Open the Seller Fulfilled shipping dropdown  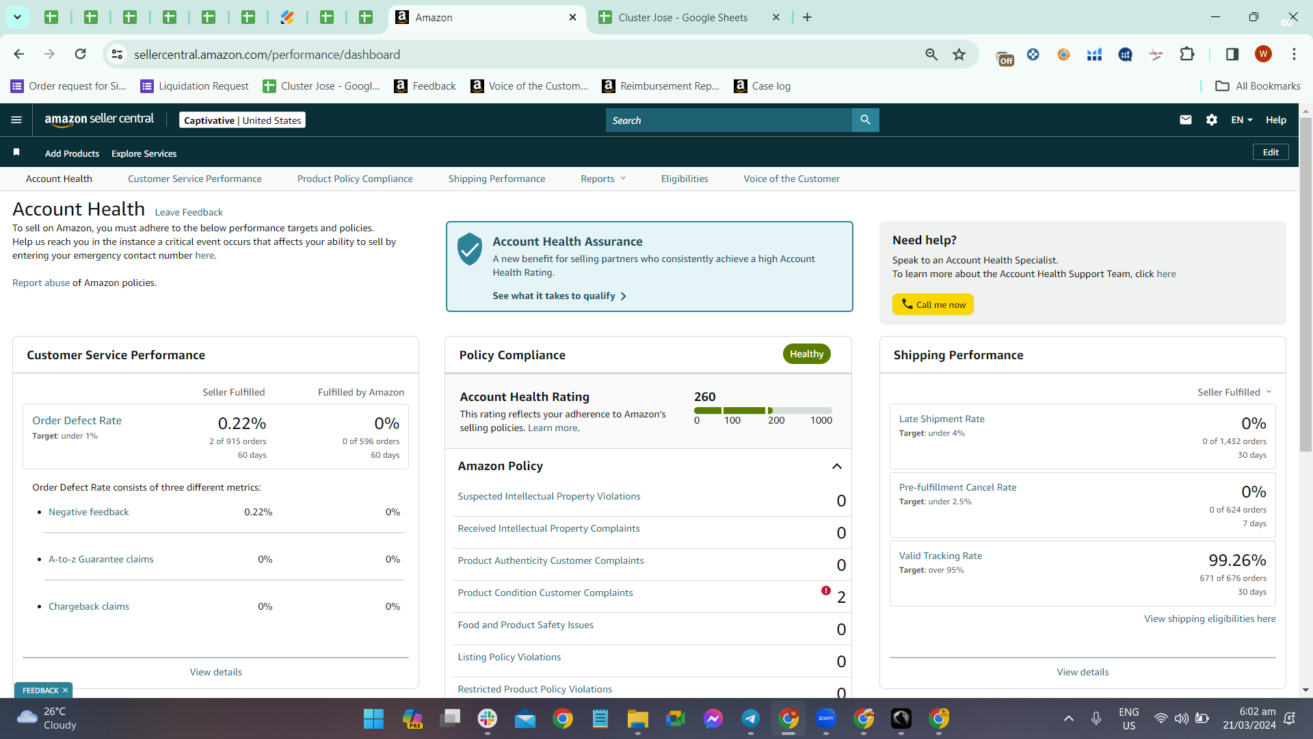pyautogui.click(x=1234, y=392)
